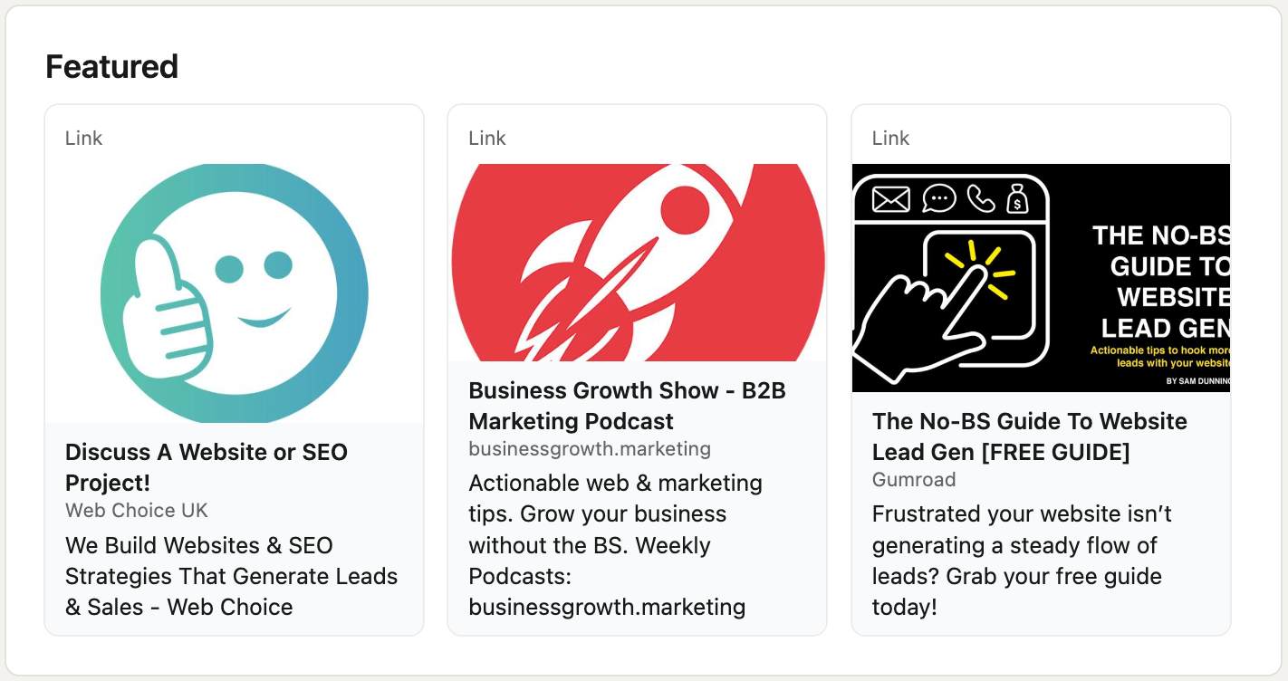1288x681 pixels.
Task: Select the Web Choice UK source label
Action: click(x=136, y=511)
